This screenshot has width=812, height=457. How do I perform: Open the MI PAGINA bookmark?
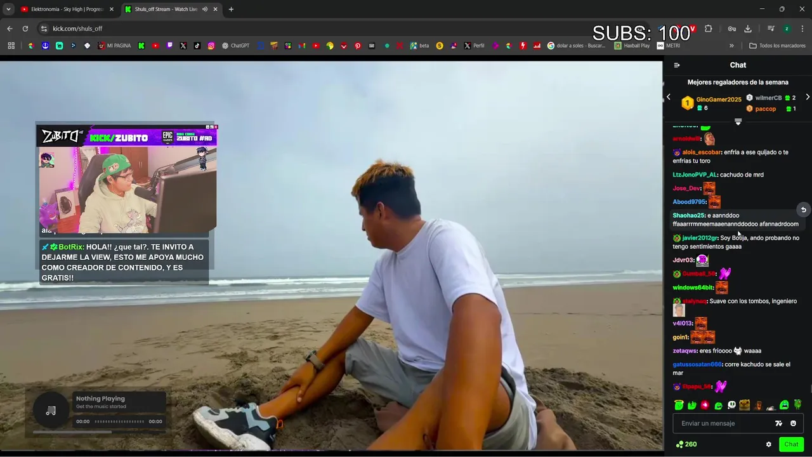114,46
